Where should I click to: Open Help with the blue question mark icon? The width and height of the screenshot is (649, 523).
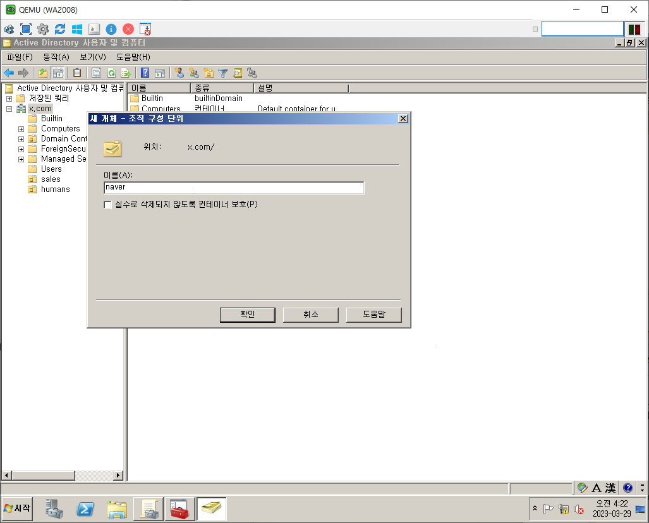[x=145, y=73]
